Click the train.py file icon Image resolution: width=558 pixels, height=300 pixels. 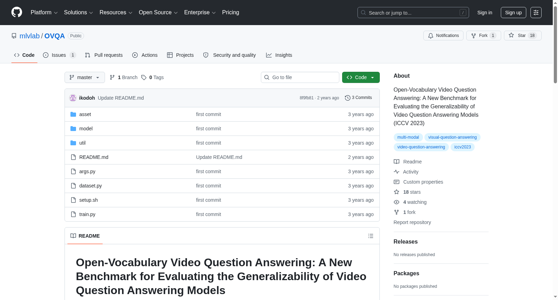(x=73, y=214)
